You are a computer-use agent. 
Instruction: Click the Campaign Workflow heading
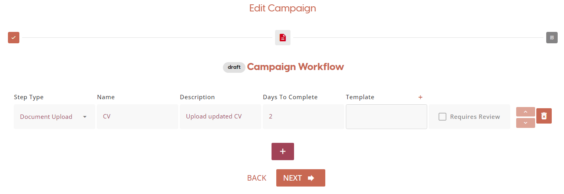point(295,67)
